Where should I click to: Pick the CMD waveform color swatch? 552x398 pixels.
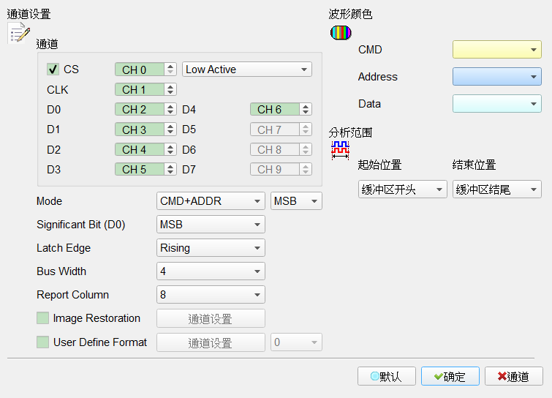[x=496, y=49]
